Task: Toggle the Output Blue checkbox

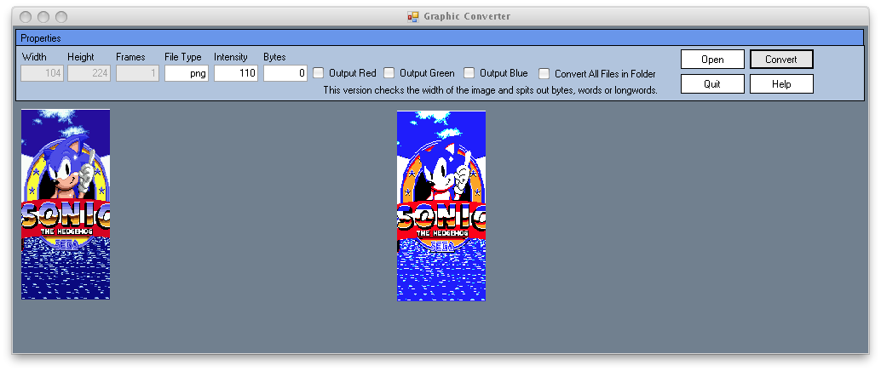Action: pos(469,73)
